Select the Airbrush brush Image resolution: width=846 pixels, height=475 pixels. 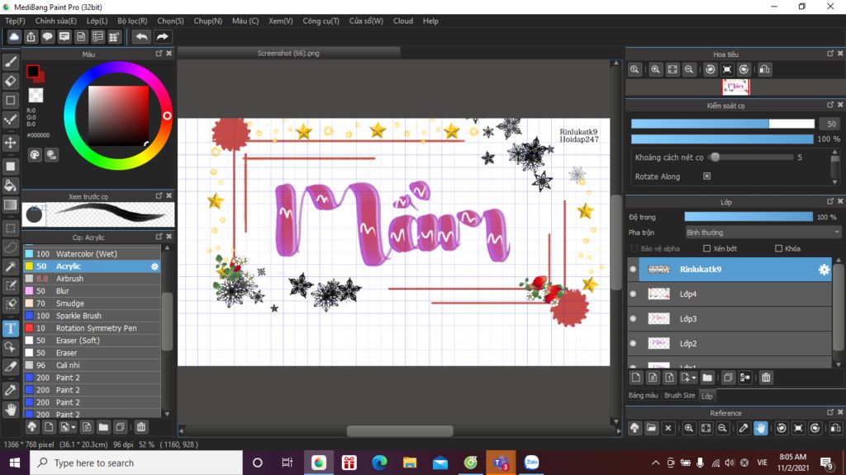pos(92,279)
